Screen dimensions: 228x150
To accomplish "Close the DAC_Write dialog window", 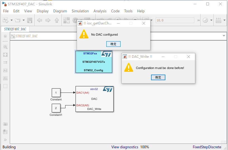I will [189, 57].
